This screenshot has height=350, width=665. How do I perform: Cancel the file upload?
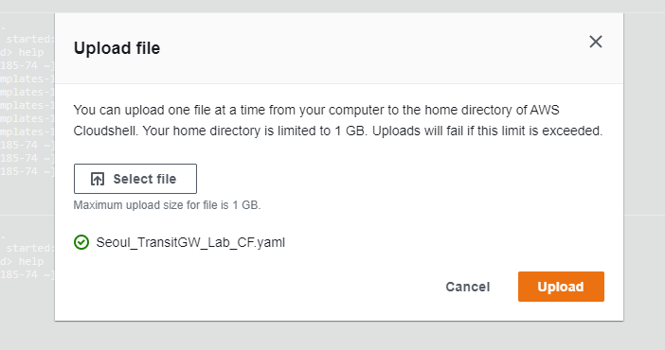click(467, 287)
